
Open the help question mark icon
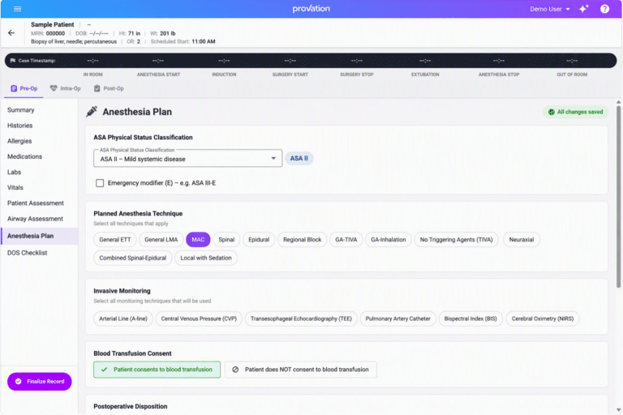click(604, 9)
